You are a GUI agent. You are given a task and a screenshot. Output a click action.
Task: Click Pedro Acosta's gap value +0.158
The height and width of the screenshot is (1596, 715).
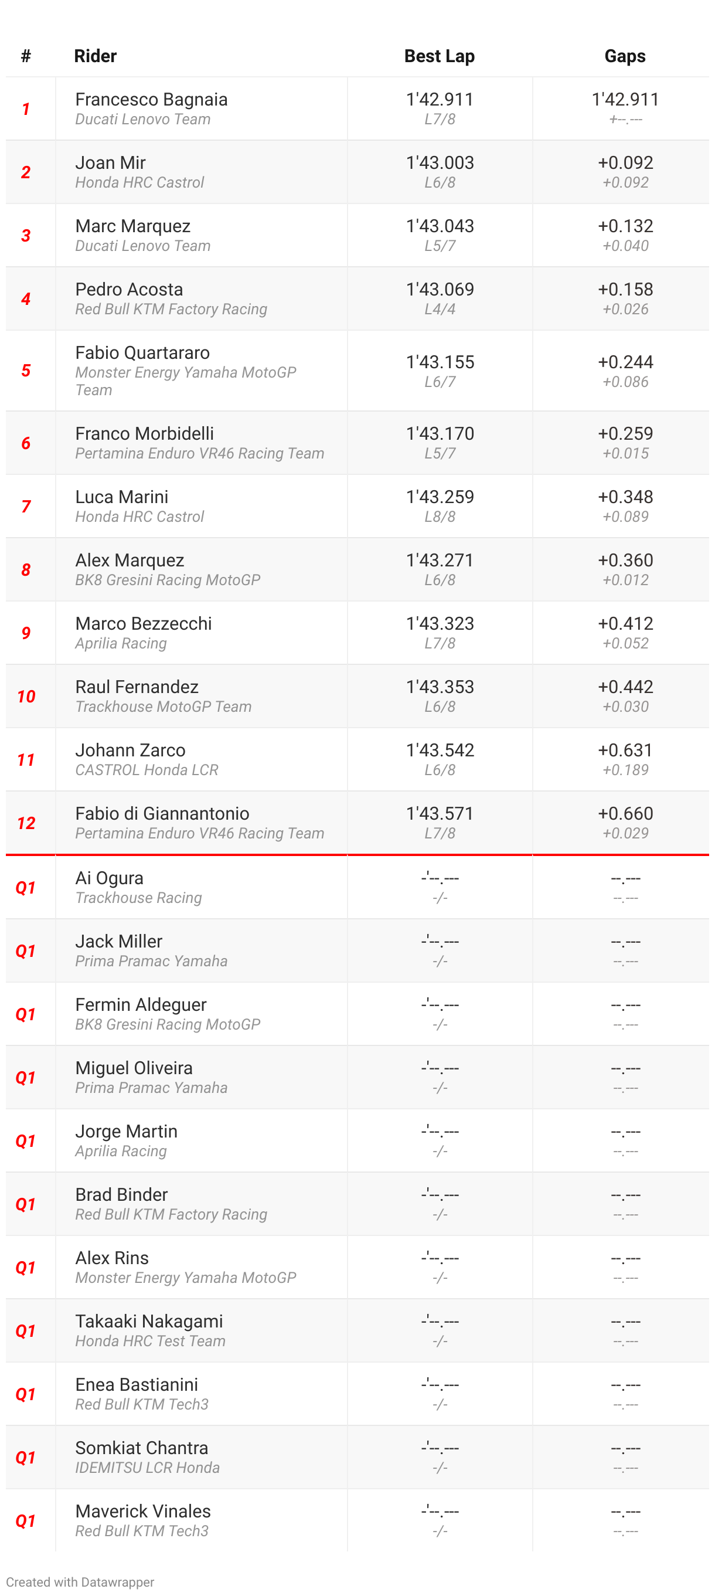(x=625, y=289)
